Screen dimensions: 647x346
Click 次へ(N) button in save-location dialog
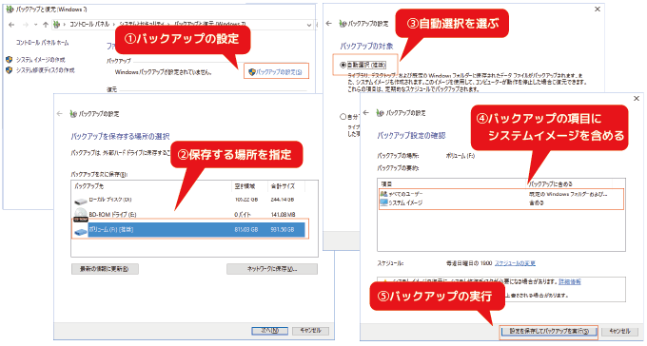pos(270,331)
